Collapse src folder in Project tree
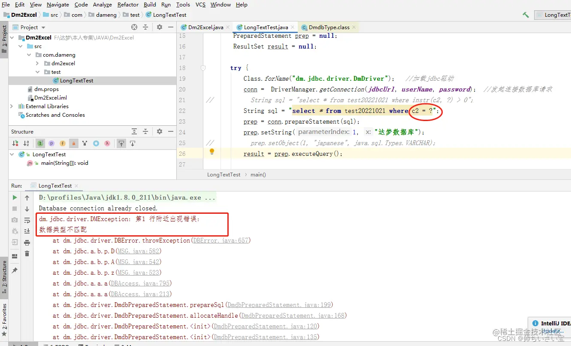The width and height of the screenshot is (571, 346). 21,46
